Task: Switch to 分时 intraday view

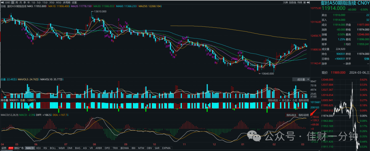Action: [7, 2]
